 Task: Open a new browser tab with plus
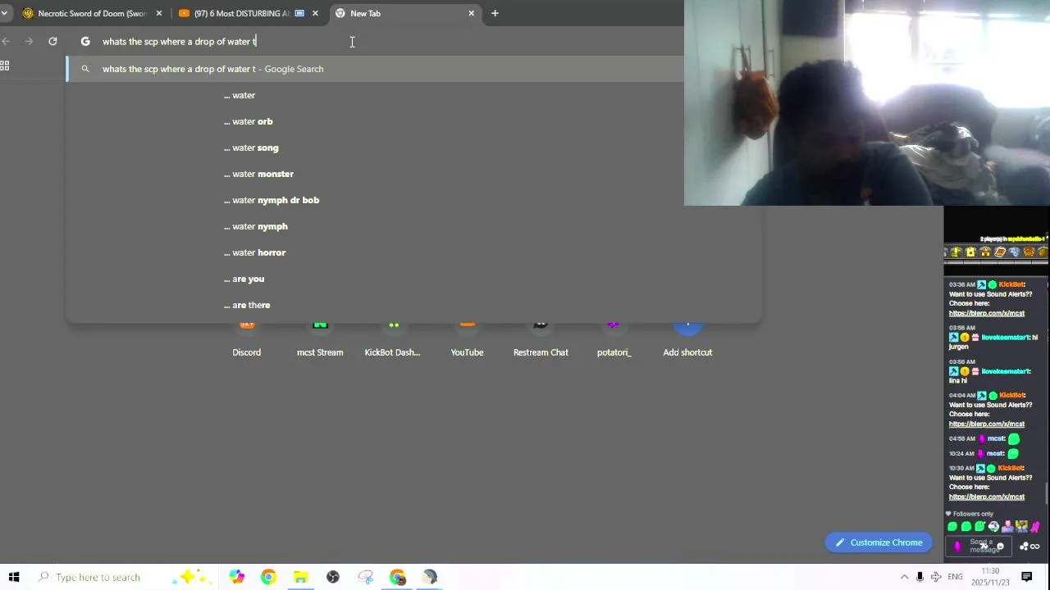[x=495, y=13]
